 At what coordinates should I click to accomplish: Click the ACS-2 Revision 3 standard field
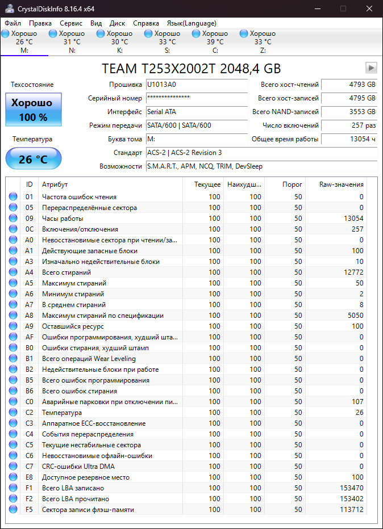point(262,153)
